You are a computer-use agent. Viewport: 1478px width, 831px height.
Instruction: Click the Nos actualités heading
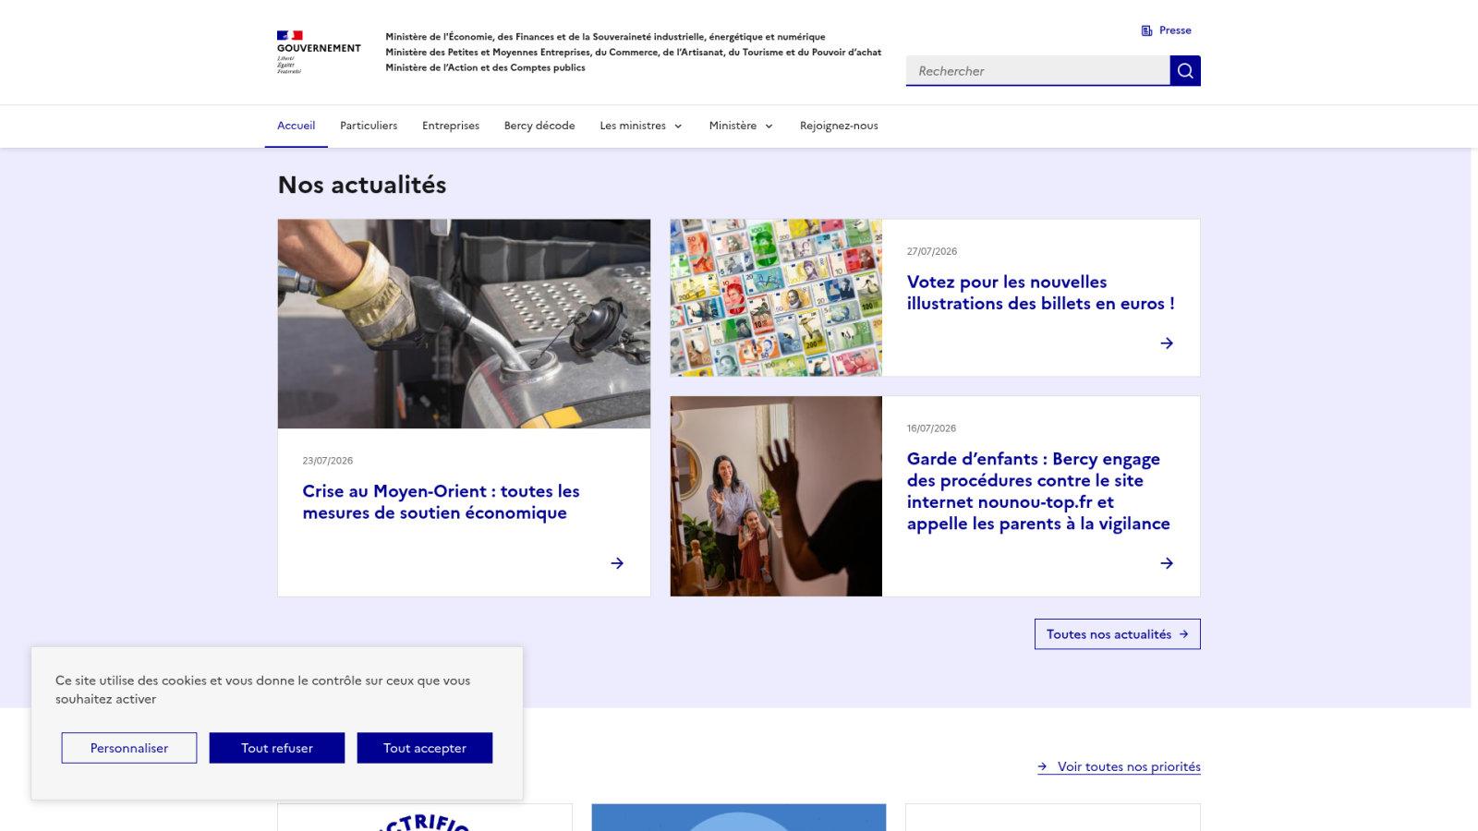click(x=362, y=185)
